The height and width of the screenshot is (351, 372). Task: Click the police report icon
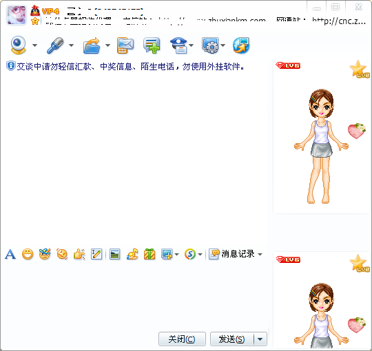click(178, 45)
